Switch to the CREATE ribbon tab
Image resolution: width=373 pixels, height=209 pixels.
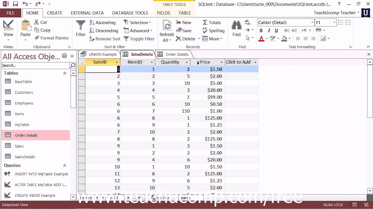pyautogui.click(x=55, y=13)
